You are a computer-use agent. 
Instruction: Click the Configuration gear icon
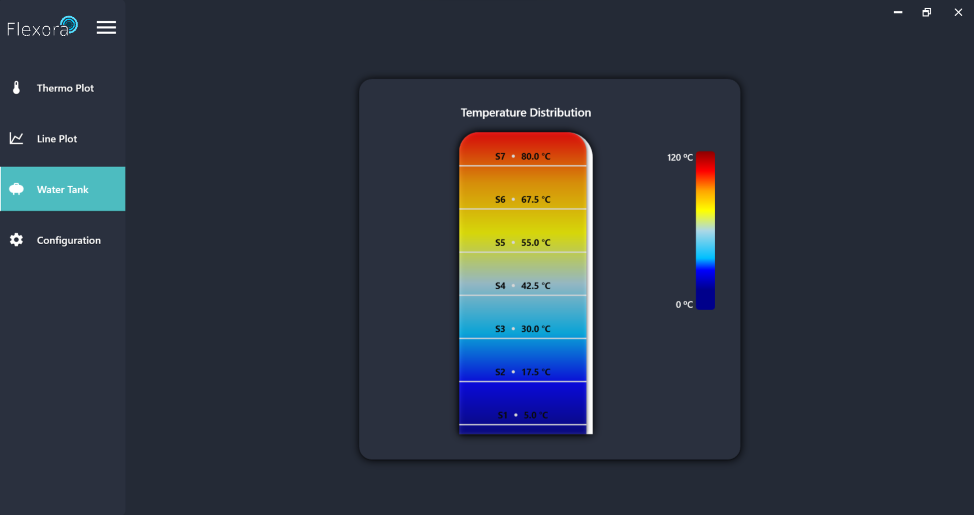(x=16, y=240)
